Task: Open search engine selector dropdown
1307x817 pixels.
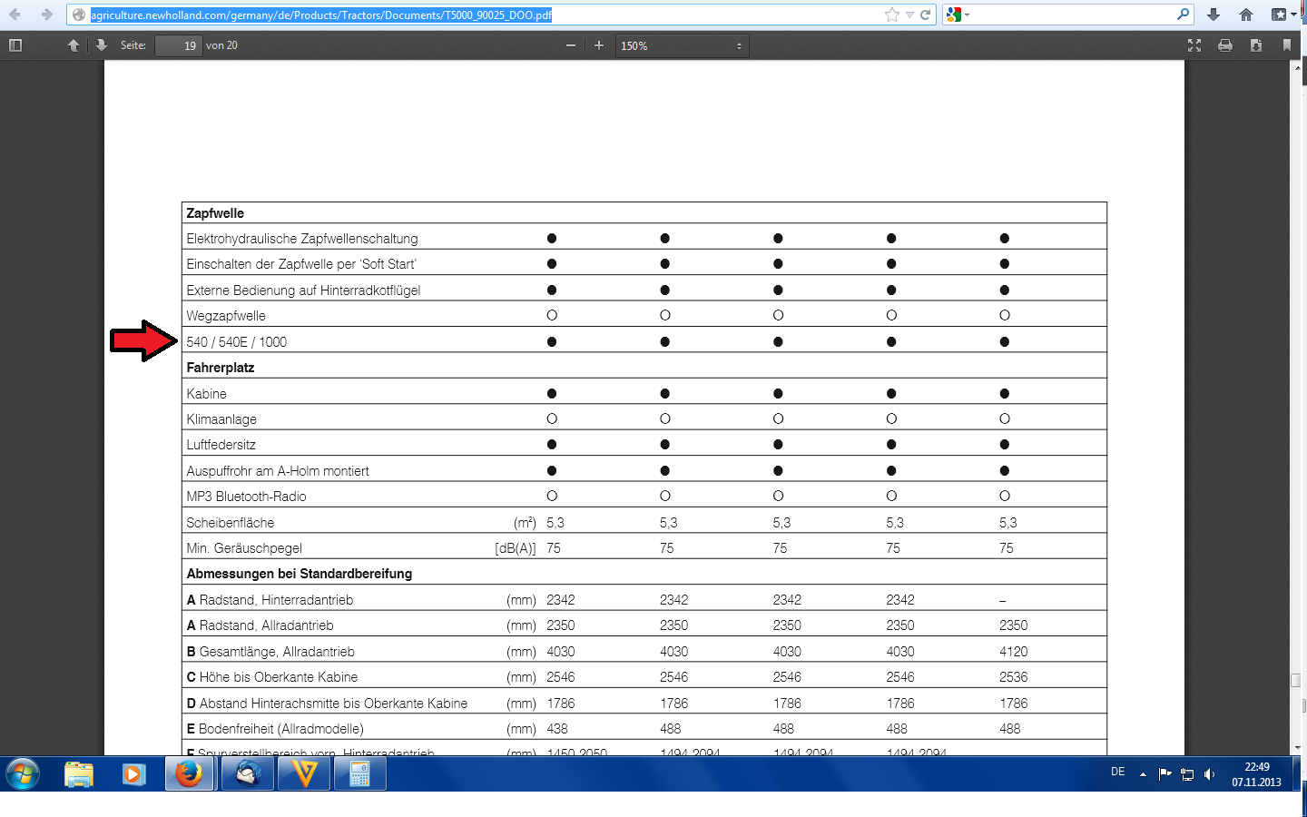Action: click(958, 15)
